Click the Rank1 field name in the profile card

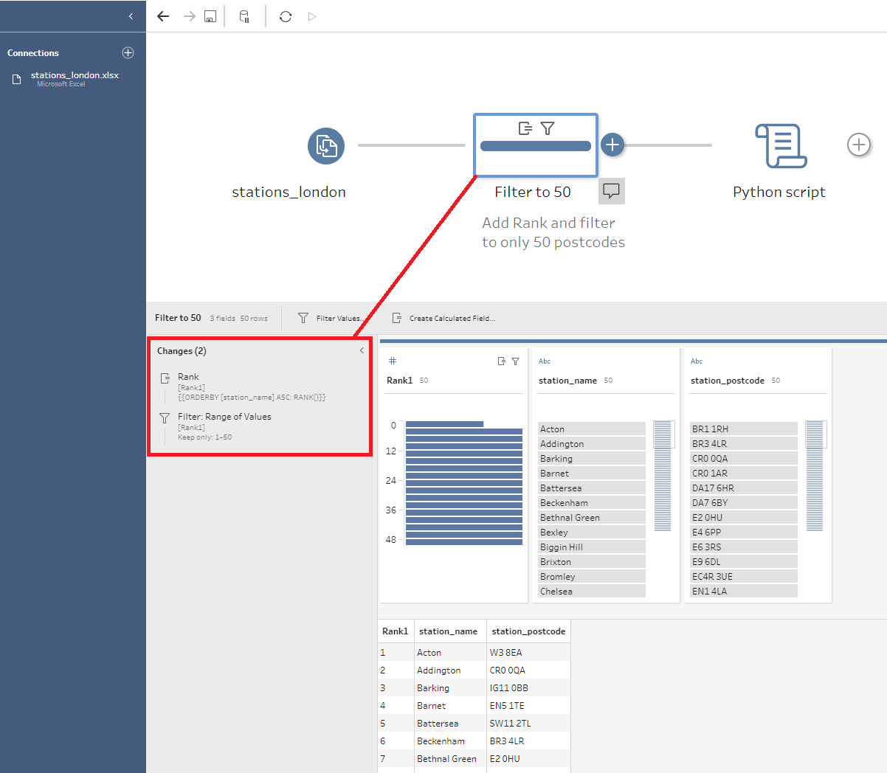tap(399, 381)
